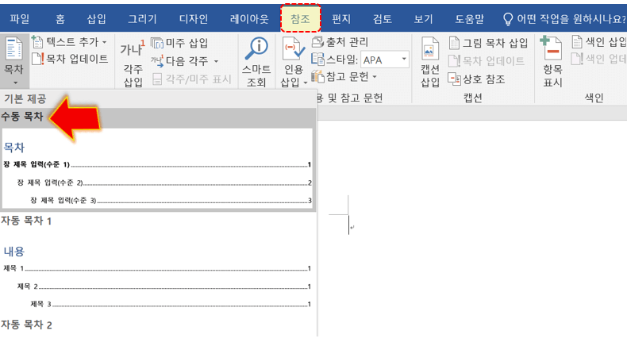The height and width of the screenshot is (346, 627).
Task: Click 그림 목차 삽입
Action: [488, 43]
